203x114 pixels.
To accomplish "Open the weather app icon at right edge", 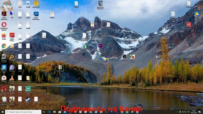I will pyautogui.click(x=197, y=14).
